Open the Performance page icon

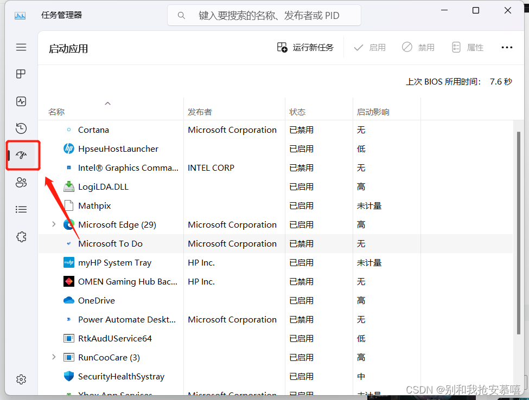[21, 101]
